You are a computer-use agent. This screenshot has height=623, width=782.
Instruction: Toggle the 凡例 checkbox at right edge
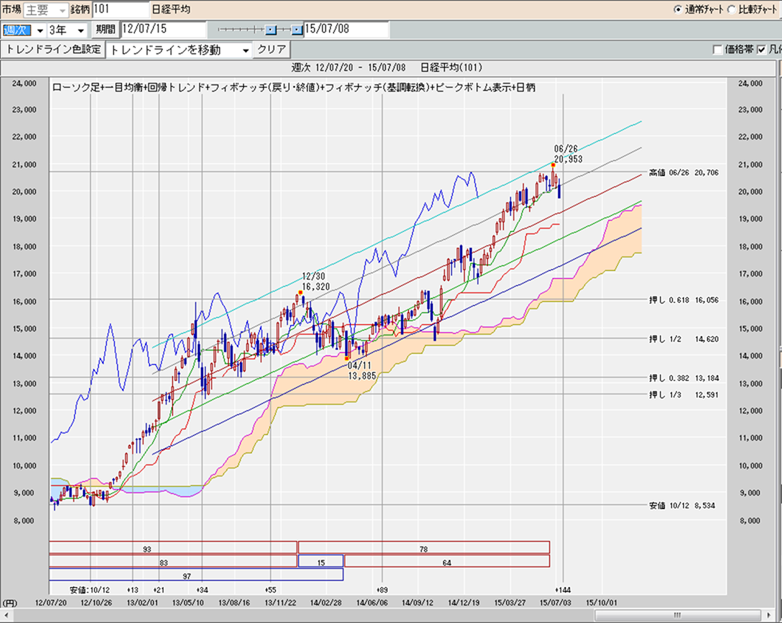point(761,49)
